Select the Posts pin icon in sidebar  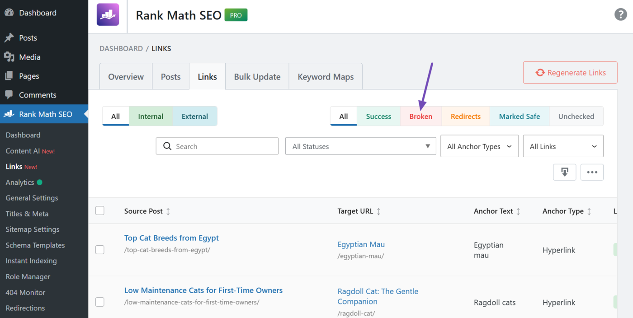[10, 38]
